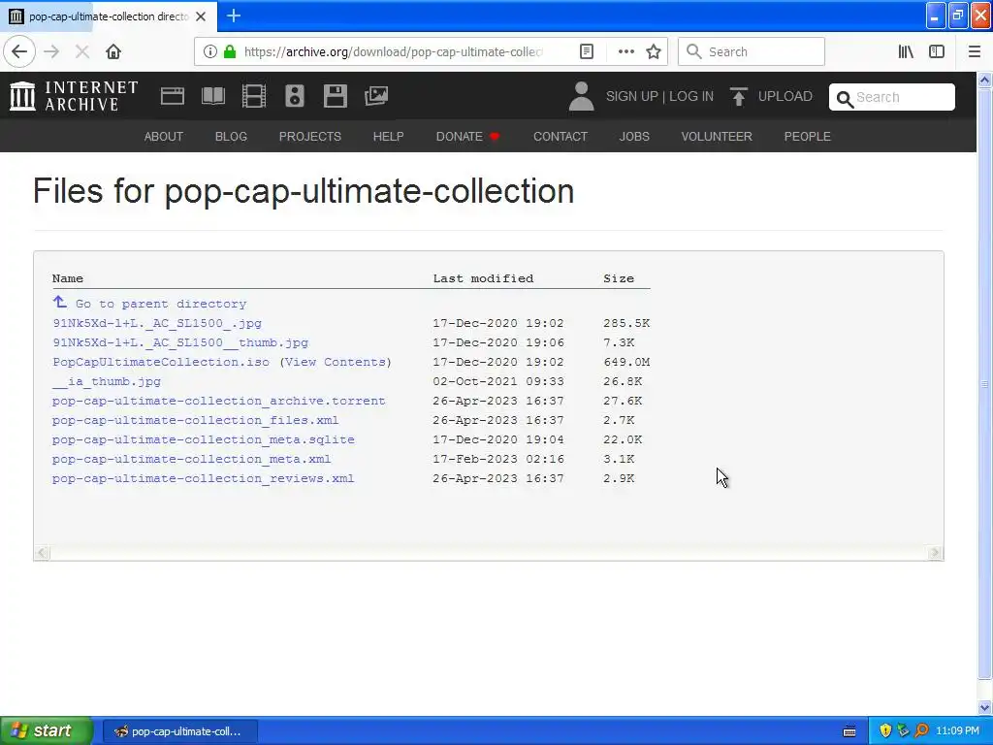This screenshot has height=745, width=993.
Task: Click the 02-Oct-2021 09:33 date
Action: [x=498, y=381]
